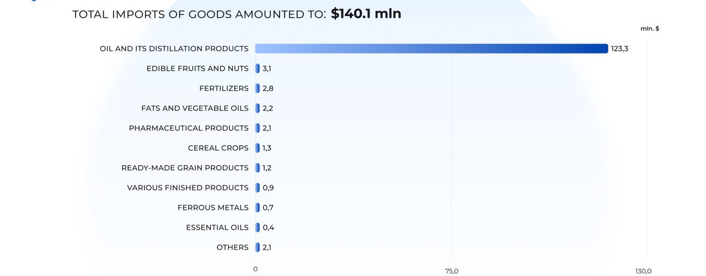Screen dimensions: 706x276
Task: Click the Essential Oils bar marker
Action: [258, 227]
